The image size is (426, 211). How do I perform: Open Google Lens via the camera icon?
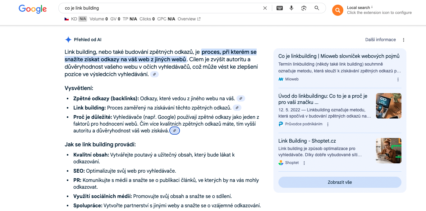pos(304,8)
